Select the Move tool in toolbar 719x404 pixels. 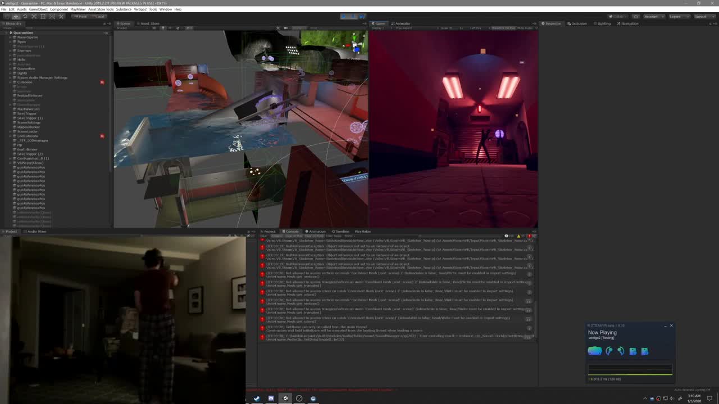[x=16, y=16]
